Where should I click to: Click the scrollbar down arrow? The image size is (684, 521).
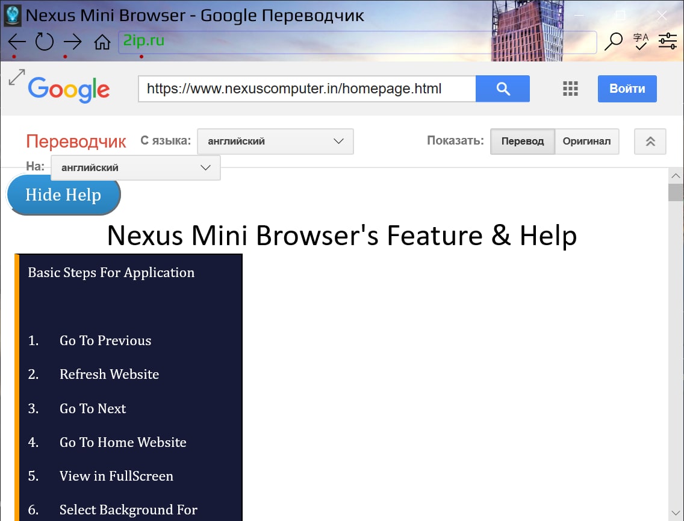pos(676,513)
